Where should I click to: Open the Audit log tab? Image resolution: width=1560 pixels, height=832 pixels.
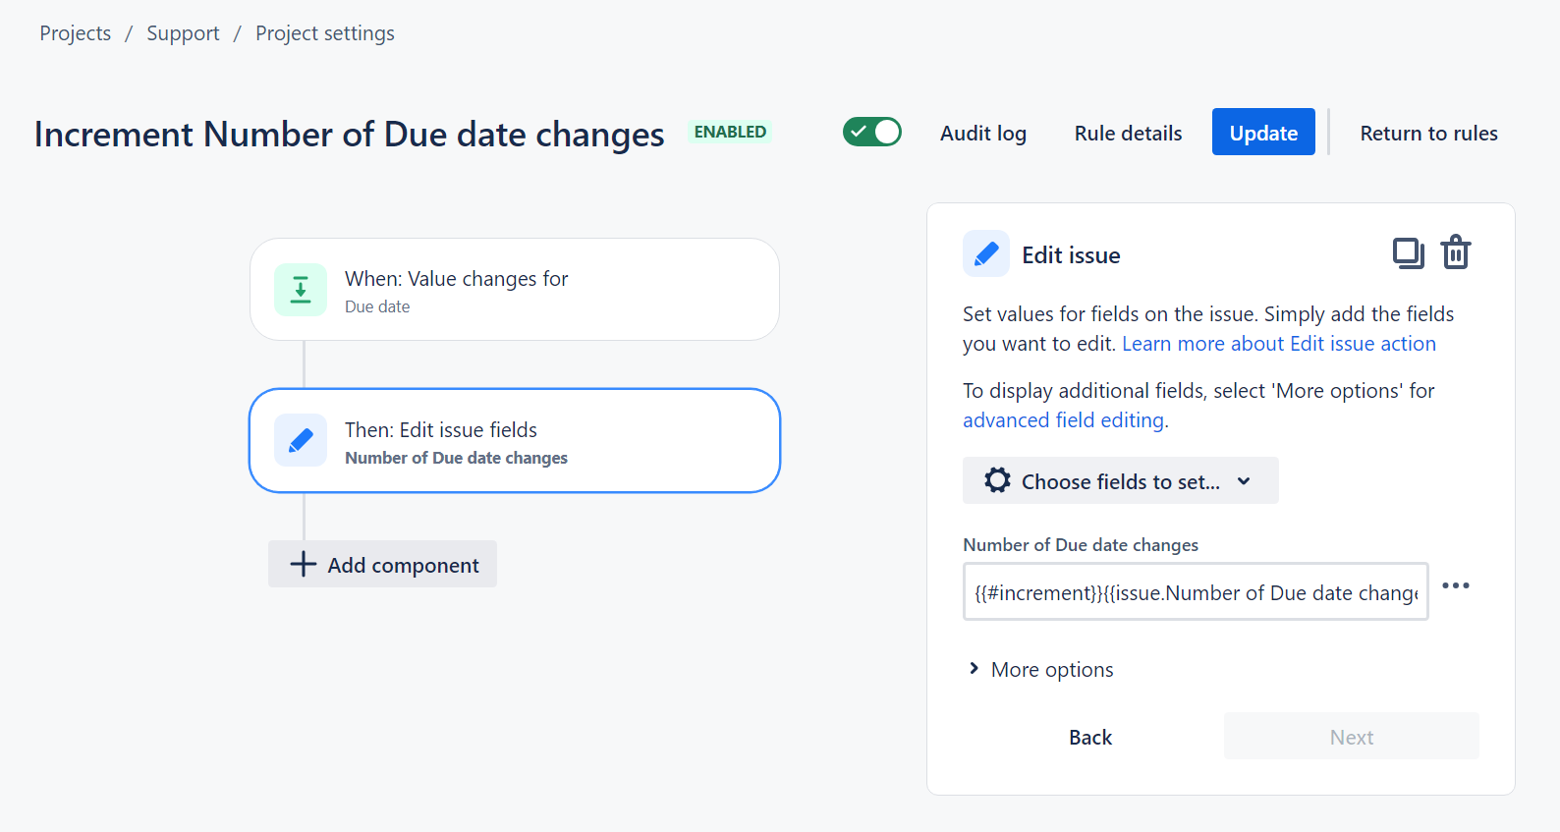click(982, 134)
